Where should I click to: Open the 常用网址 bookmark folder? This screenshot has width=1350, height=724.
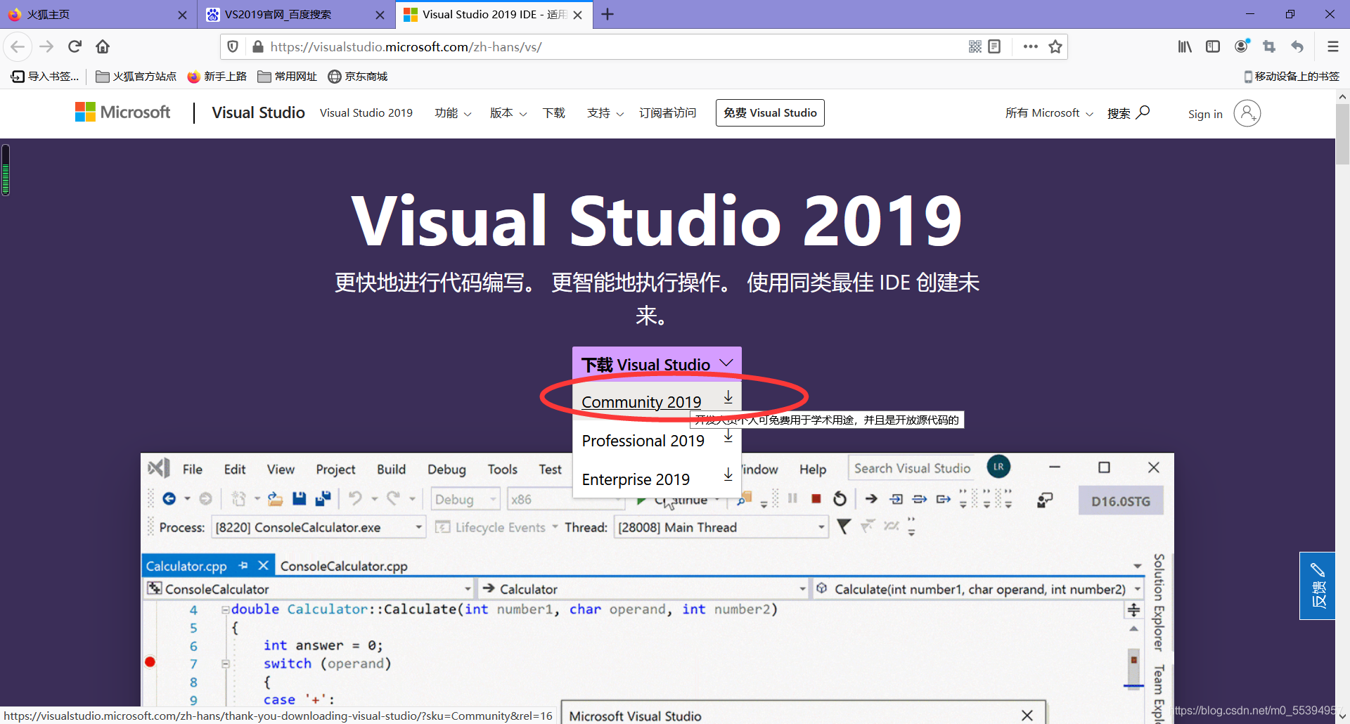click(287, 77)
